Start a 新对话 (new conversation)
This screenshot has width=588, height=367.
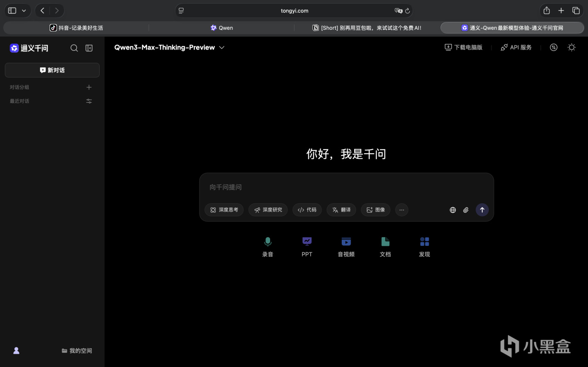[x=52, y=70]
